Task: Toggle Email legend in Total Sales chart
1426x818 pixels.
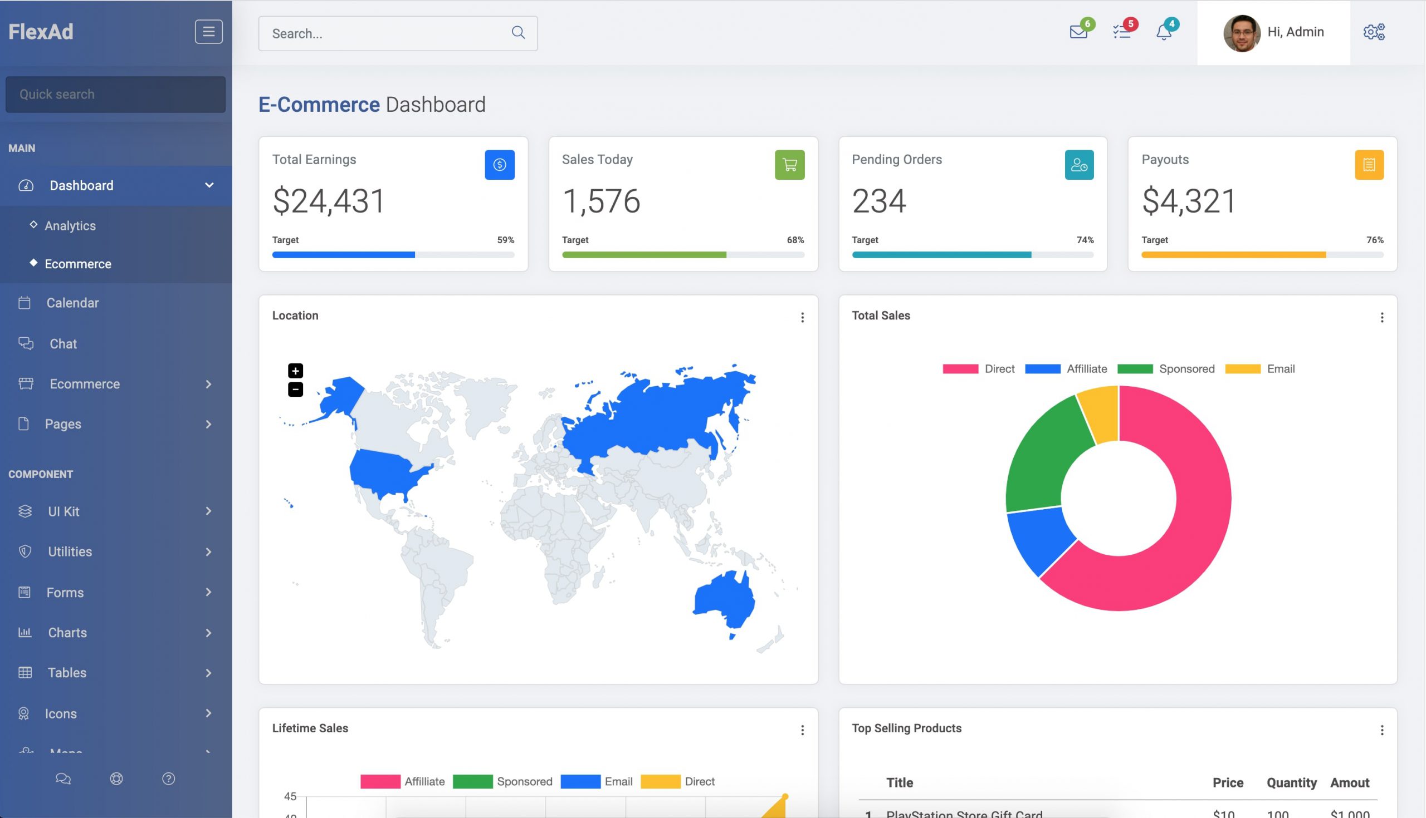Action: click(1259, 369)
